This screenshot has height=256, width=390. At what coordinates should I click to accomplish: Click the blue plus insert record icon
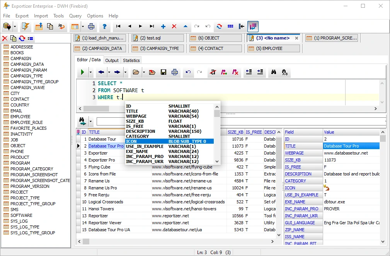point(163,26)
